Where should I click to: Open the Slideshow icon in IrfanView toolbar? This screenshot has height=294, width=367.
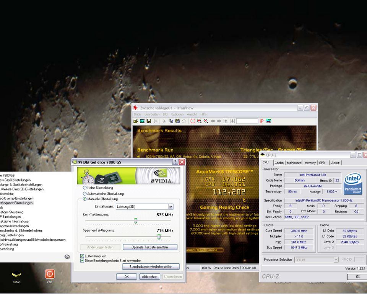(142, 121)
